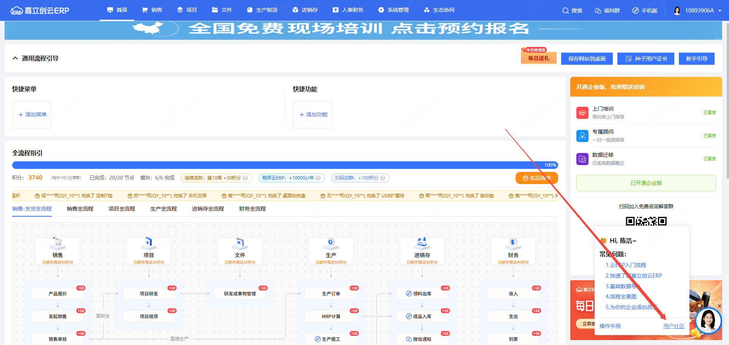Open the 奖品清单 button
The height and width of the screenshot is (345, 729).
click(536, 178)
